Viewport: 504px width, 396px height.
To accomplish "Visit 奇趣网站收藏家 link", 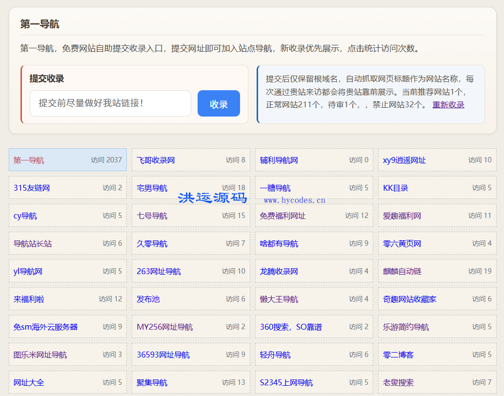I will click(x=409, y=299).
